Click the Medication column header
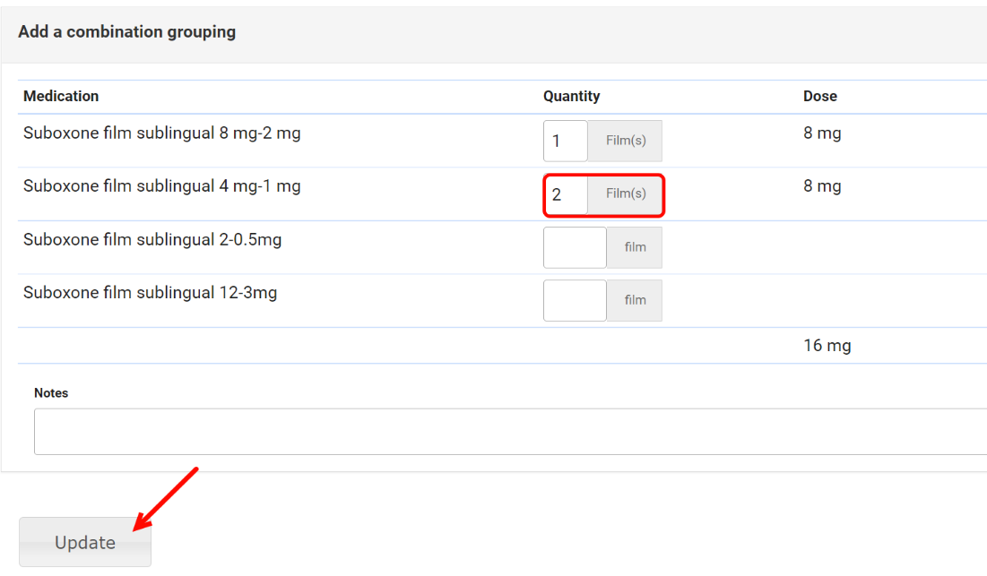 click(x=61, y=96)
